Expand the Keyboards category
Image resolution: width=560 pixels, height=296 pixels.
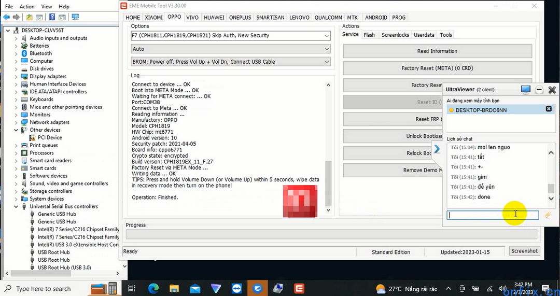point(16,99)
